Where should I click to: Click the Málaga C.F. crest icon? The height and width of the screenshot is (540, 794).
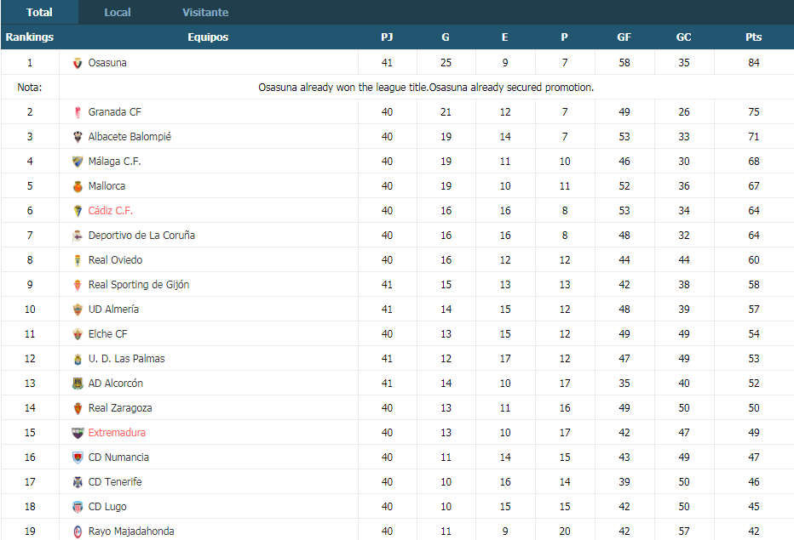point(78,162)
